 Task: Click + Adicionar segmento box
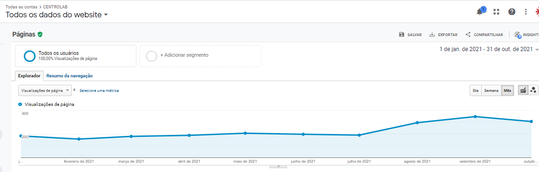[201, 56]
